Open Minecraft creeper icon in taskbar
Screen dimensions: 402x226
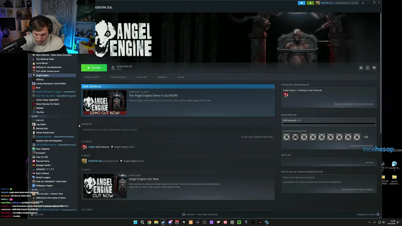239,222
